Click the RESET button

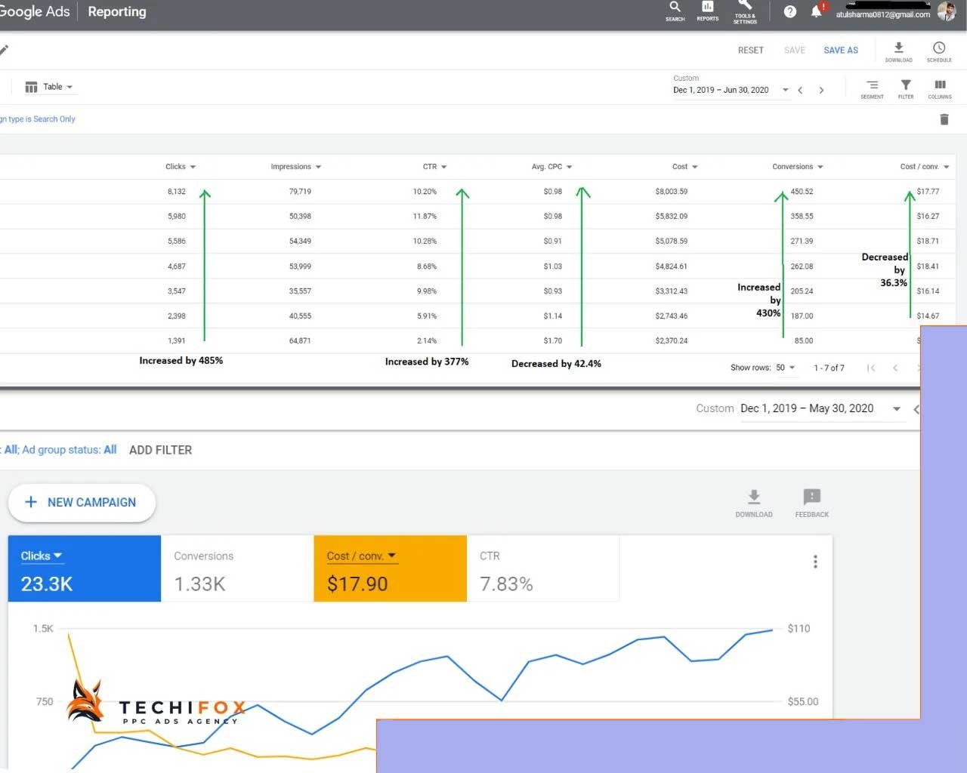[750, 51]
